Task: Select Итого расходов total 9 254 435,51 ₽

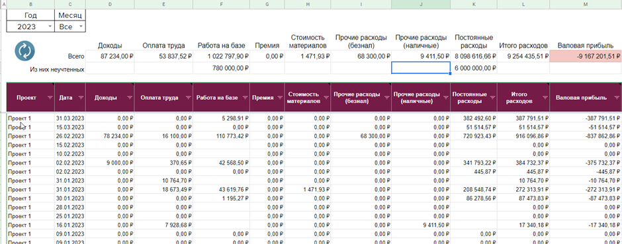Action: [x=523, y=56]
